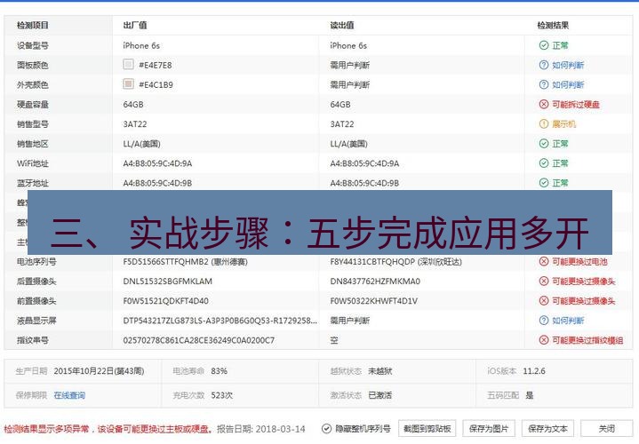Select 需用户判断 in 液晶显示屏 row

click(349, 321)
